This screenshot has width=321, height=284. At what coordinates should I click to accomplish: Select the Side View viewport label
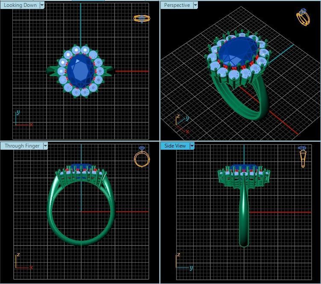click(x=175, y=146)
